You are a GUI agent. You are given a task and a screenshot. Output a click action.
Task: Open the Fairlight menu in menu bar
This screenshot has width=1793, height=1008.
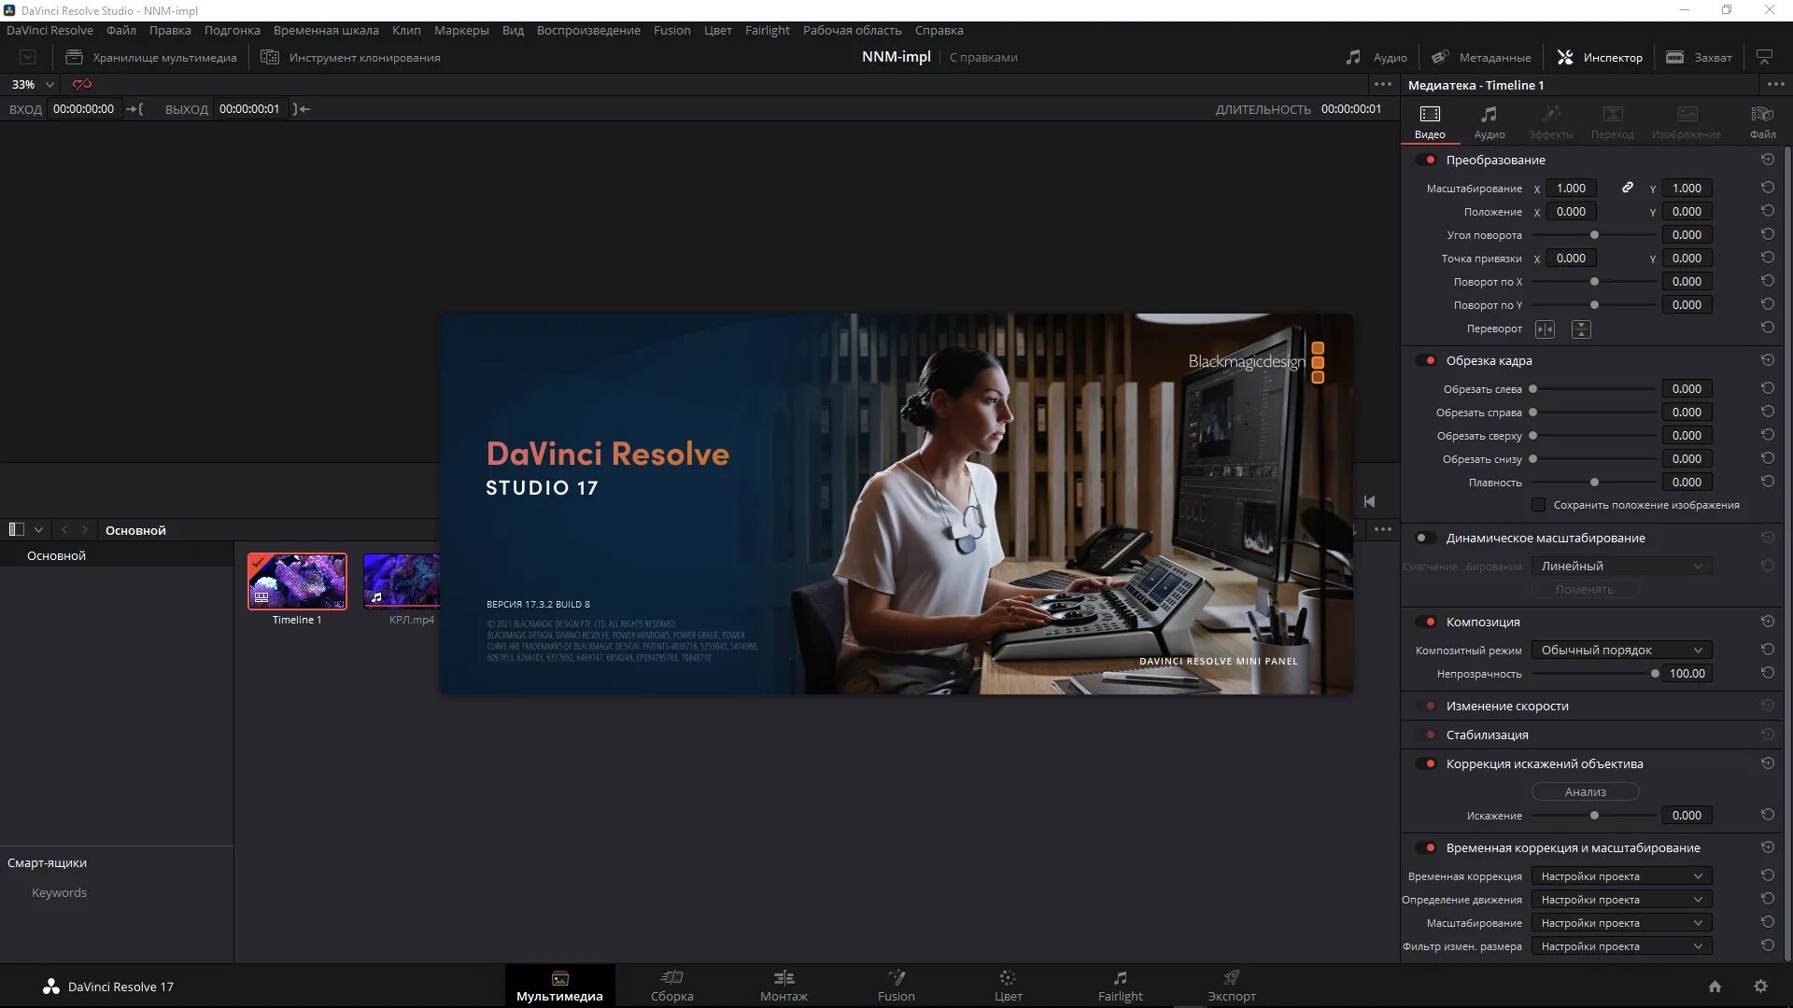(x=767, y=30)
